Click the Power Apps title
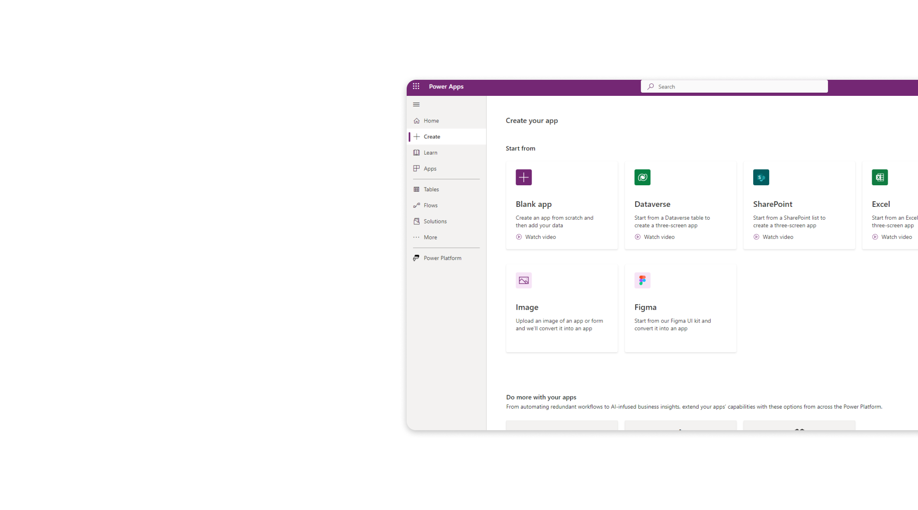The image size is (918, 510). click(446, 87)
